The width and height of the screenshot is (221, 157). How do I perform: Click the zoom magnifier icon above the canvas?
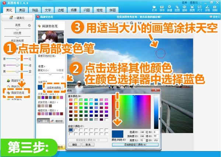[131, 23]
